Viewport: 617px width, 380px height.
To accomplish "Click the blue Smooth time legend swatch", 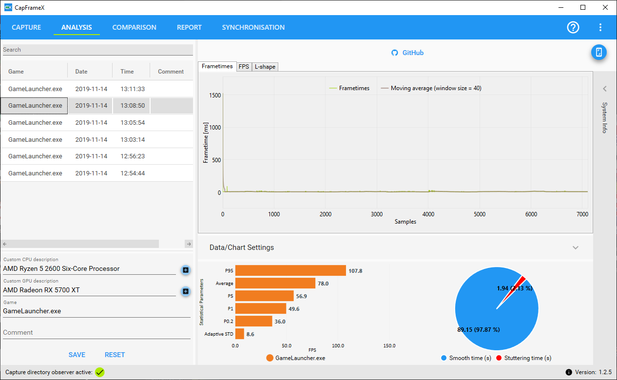I will click(443, 358).
